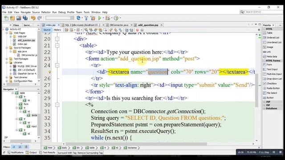Open the Test Results window button
Image resolution: width=285 pixels, height=160 pixels.
47,152
